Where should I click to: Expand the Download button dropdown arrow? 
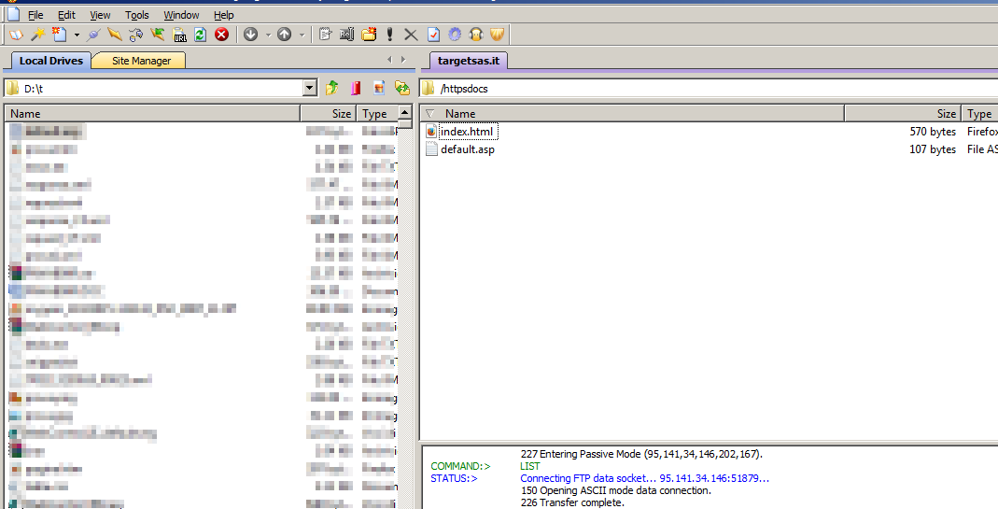(x=268, y=35)
